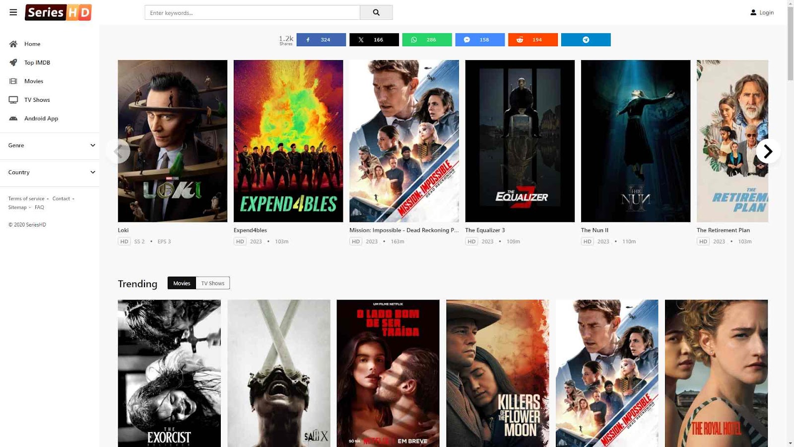Viewport: 794px width, 447px height.
Task: Share on X (Twitter) button
Action: pos(374,40)
